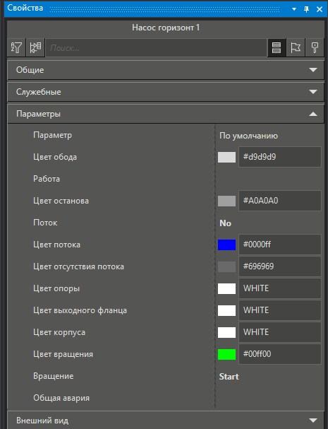Image resolution: width=328 pixels, height=429 pixels.
Task: Edit the #d9d9d9 color value field
Action: (280, 157)
